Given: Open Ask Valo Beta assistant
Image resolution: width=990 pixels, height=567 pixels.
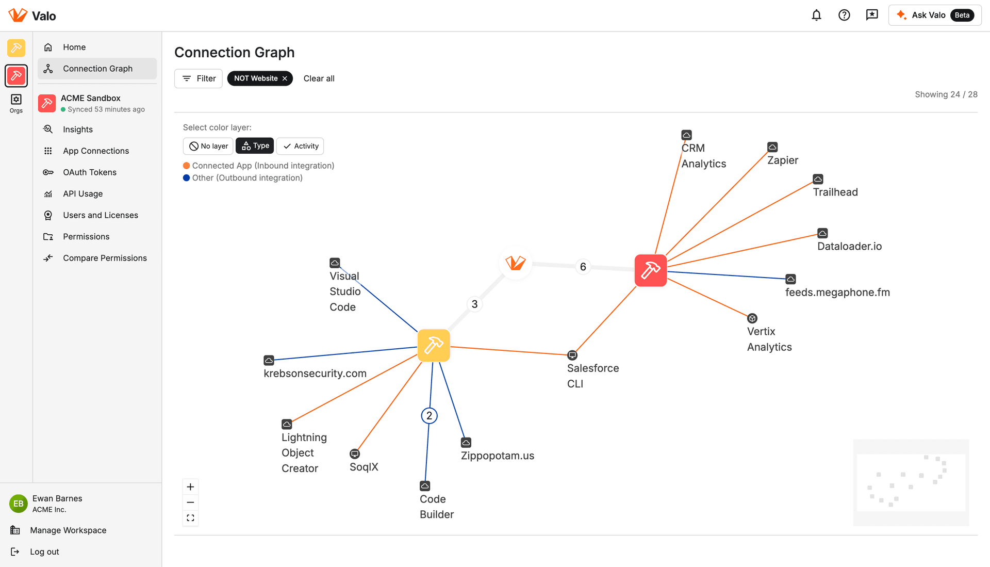Looking at the screenshot, I should [934, 15].
